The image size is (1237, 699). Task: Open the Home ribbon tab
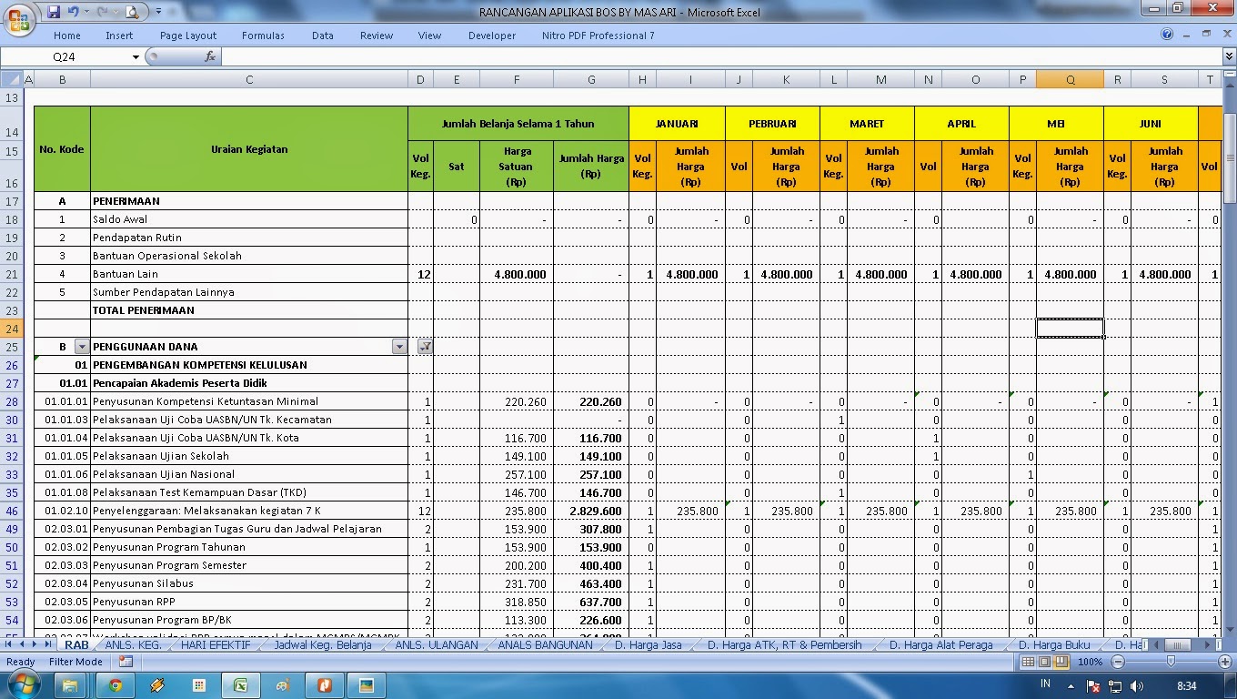tap(67, 35)
